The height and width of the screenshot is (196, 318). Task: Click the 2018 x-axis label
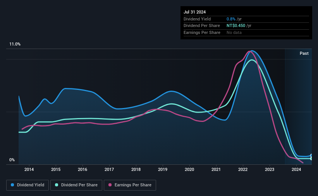point(136,169)
